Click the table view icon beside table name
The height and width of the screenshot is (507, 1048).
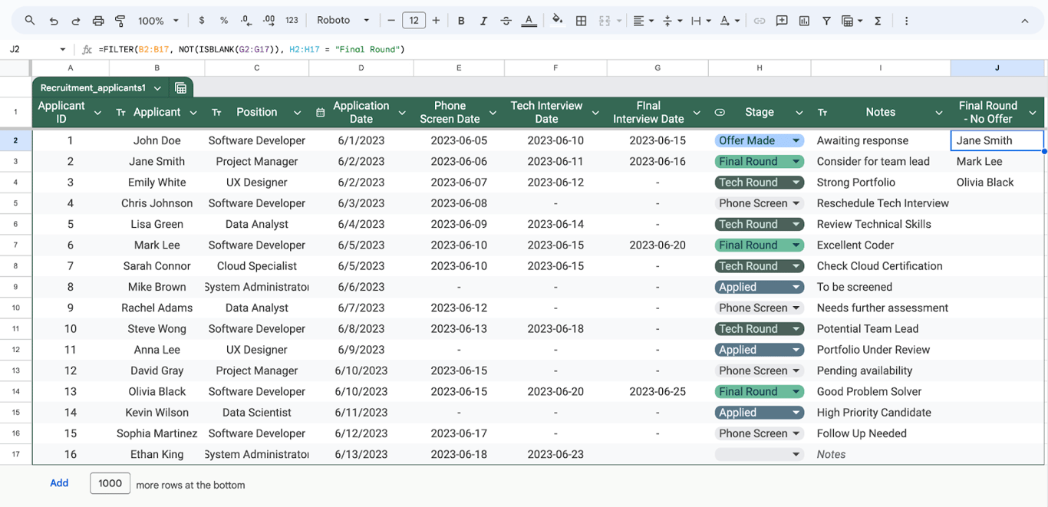tap(181, 88)
